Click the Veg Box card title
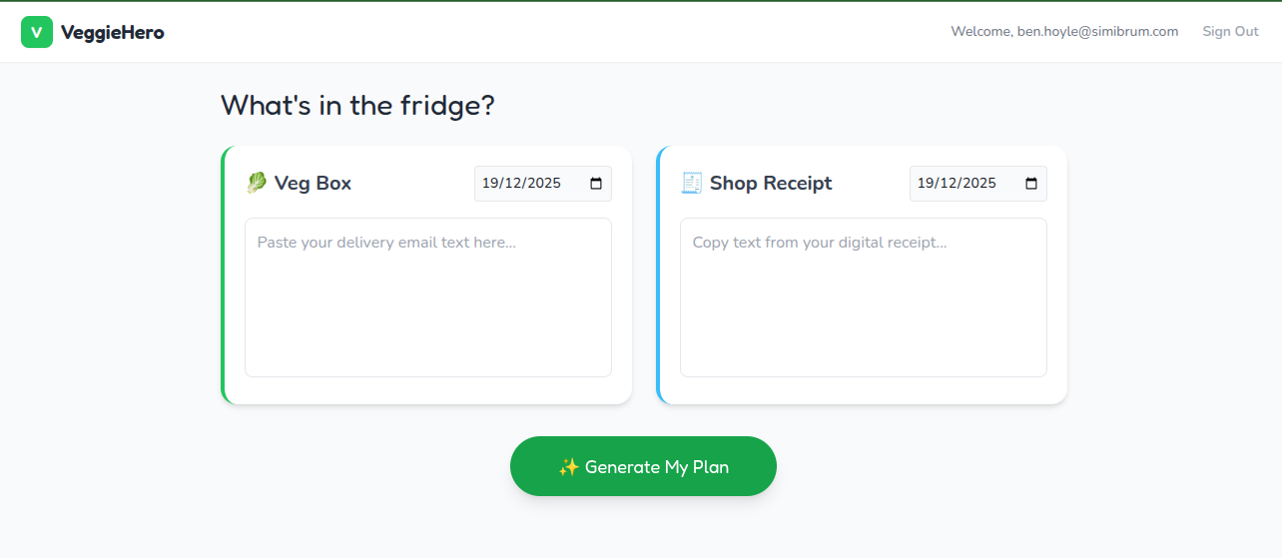The image size is (1282, 558). (313, 184)
